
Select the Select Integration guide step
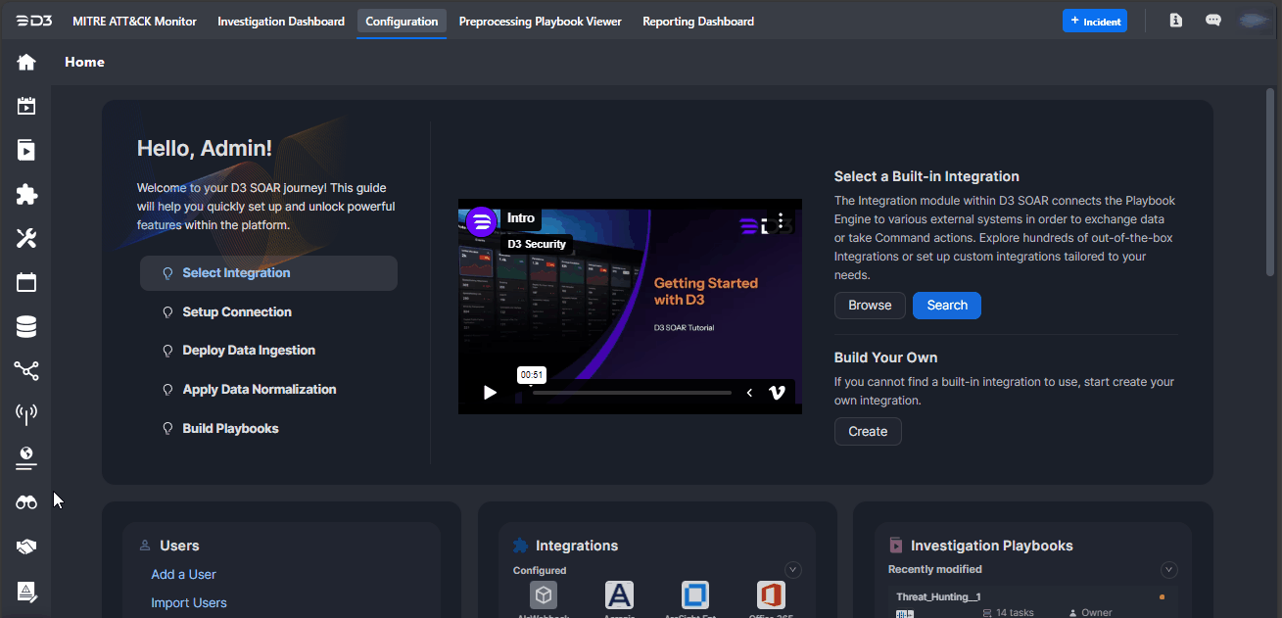pyautogui.click(x=268, y=273)
